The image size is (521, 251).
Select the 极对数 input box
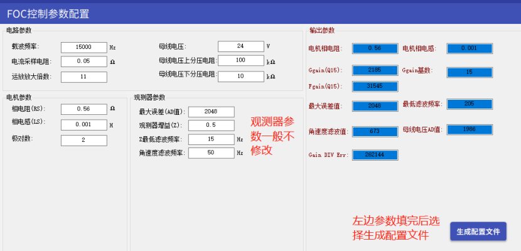click(x=83, y=140)
